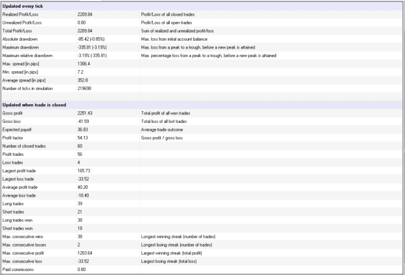This screenshot has height=275, width=405.
Task: Select Largest profit trade label
Action: 19,171
